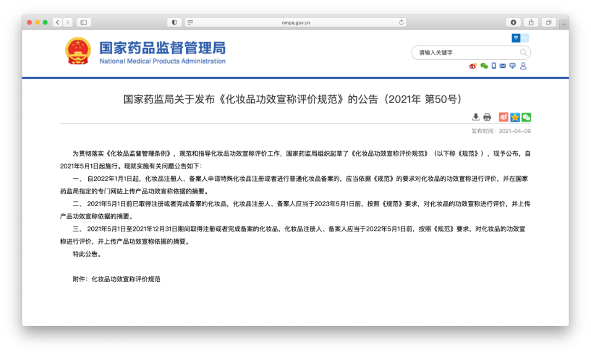Reload the page with the refresh icon

click(402, 22)
